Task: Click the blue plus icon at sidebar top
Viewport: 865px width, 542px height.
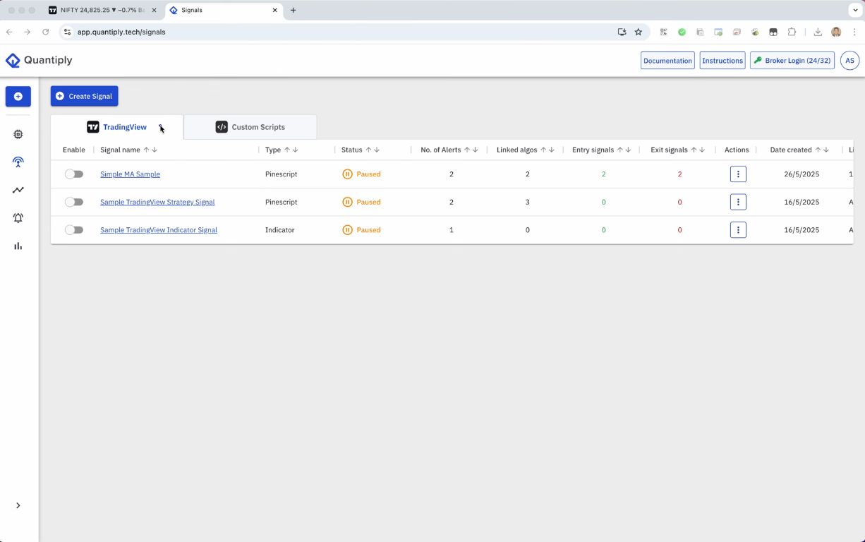Action: pyautogui.click(x=18, y=96)
